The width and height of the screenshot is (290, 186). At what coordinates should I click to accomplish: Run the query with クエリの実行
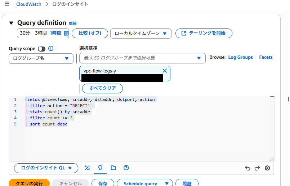coord(29,183)
